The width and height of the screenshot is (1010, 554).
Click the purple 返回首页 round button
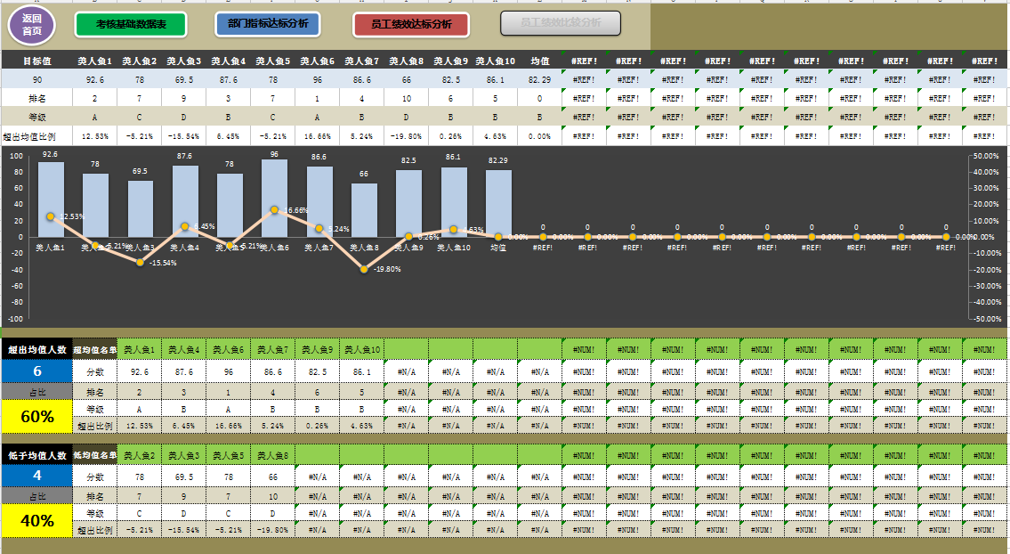click(x=31, y=25)
